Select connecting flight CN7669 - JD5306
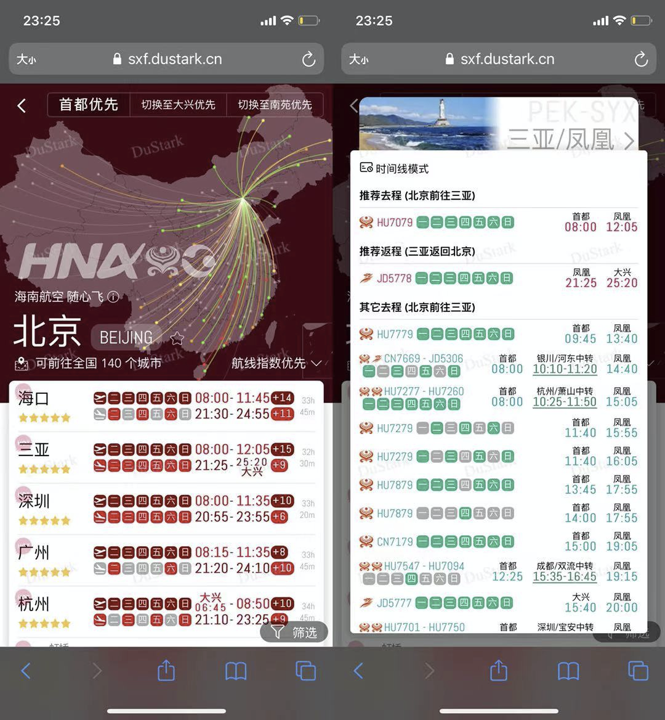Screen dimensions: 665x720 [499, 364]
